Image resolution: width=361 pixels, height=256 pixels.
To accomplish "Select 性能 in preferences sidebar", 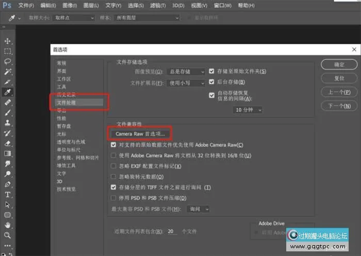I will coord(61,118).
